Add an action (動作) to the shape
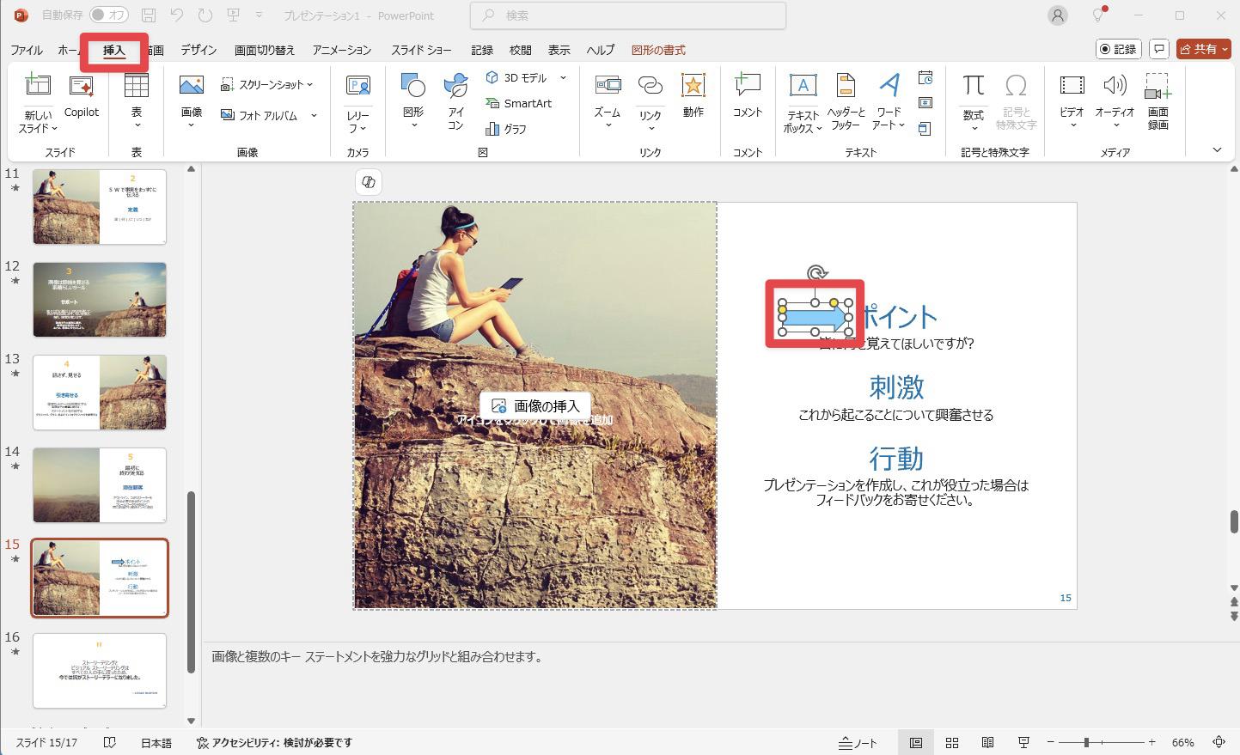Screen dimensions: 1240x755 (693, 96)
